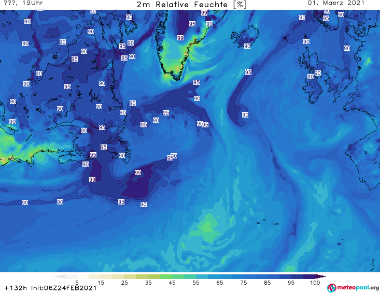Click the meteopool.org logo

tap(353, 288)
